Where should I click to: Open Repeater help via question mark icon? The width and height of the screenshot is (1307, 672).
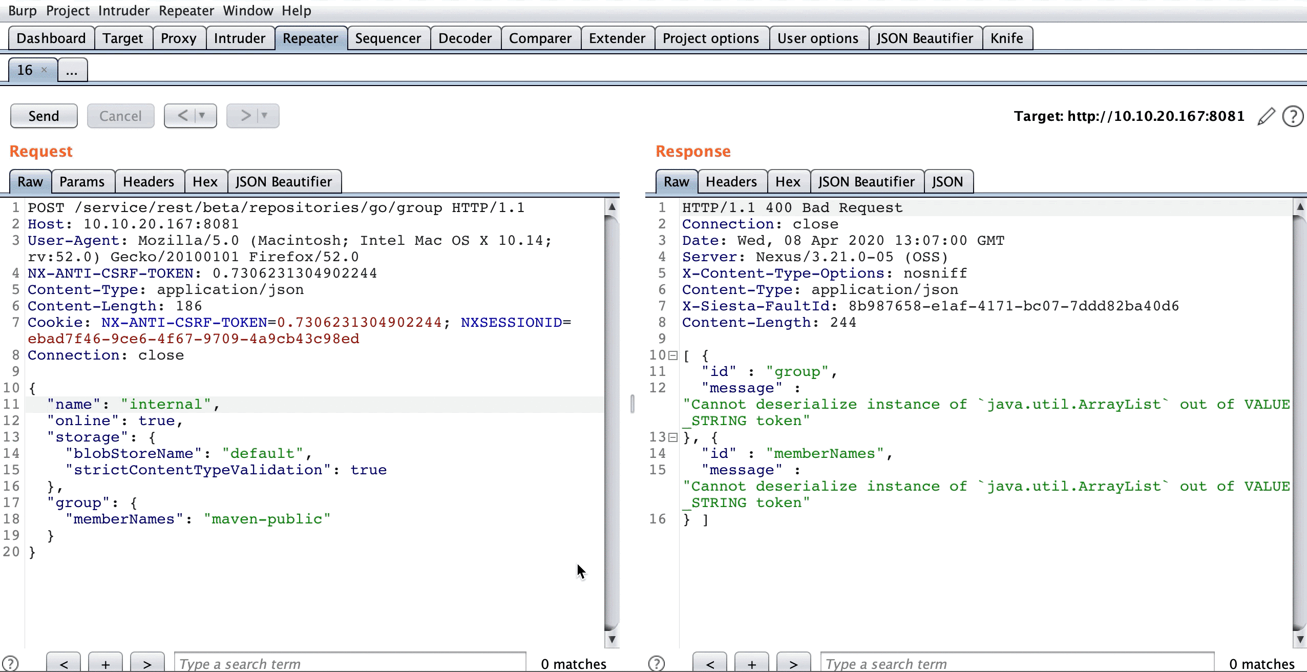1293,116
